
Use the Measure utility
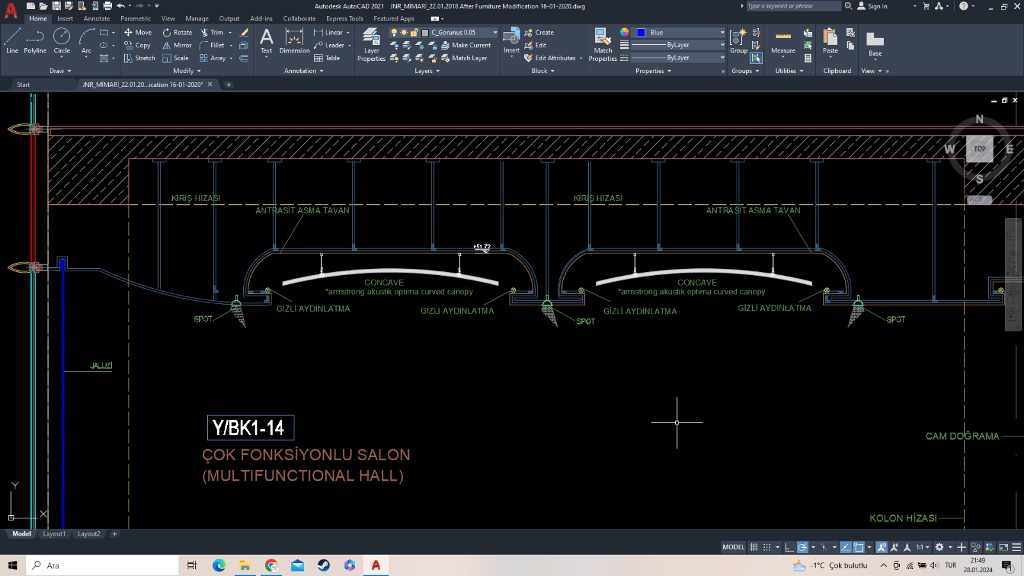tap(783, 42)
